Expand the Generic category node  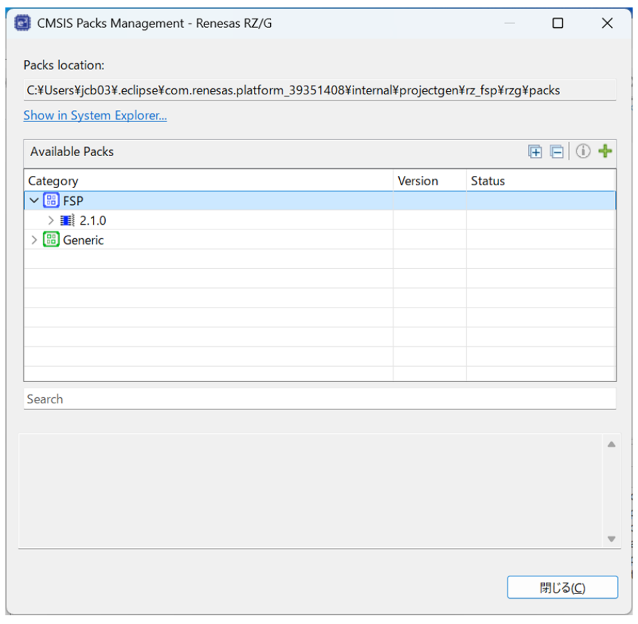point(34,240)
